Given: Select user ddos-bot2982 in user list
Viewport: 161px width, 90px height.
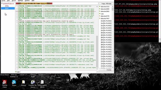Looking at the screenshot, I should [105, 11].
